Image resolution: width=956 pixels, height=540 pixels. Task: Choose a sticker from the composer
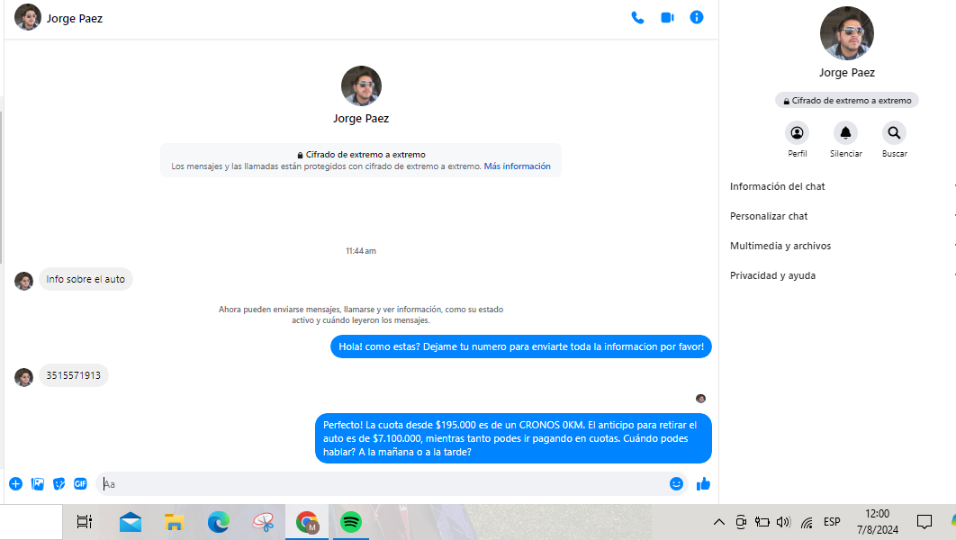(59, 484)
